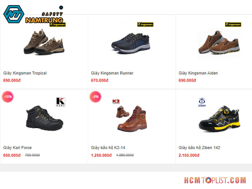
Task: Click the brown K2-14 boot image
Action: point(131,118)
